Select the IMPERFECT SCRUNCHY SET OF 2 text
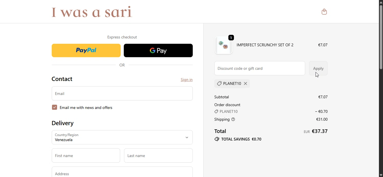Image resolution: width=383 pixels, height=177 pixels. pyautogui.click(x=265, y=45)
